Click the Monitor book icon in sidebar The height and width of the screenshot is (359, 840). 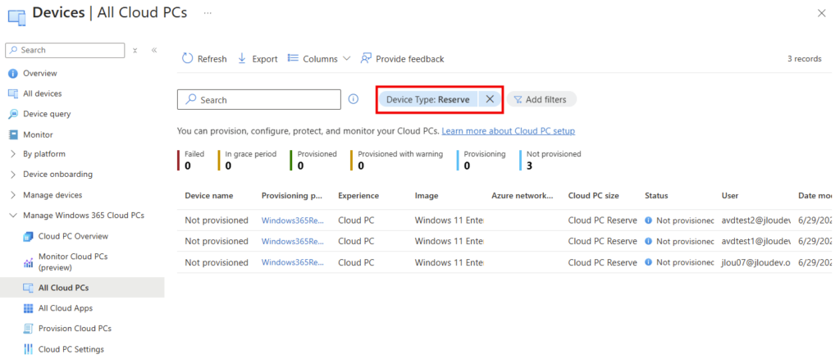13,134
